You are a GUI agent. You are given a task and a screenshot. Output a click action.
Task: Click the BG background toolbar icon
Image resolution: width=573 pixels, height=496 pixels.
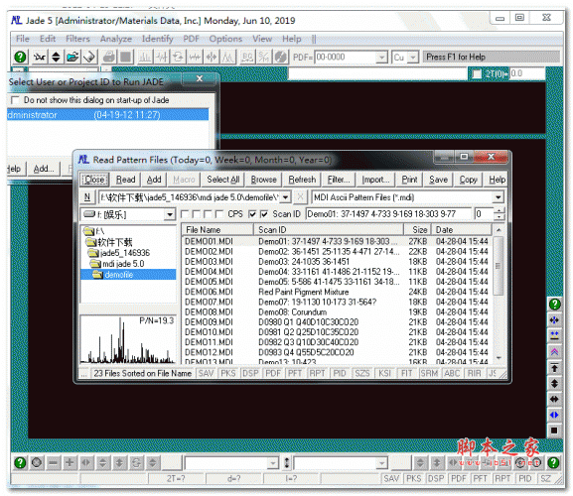247,57
